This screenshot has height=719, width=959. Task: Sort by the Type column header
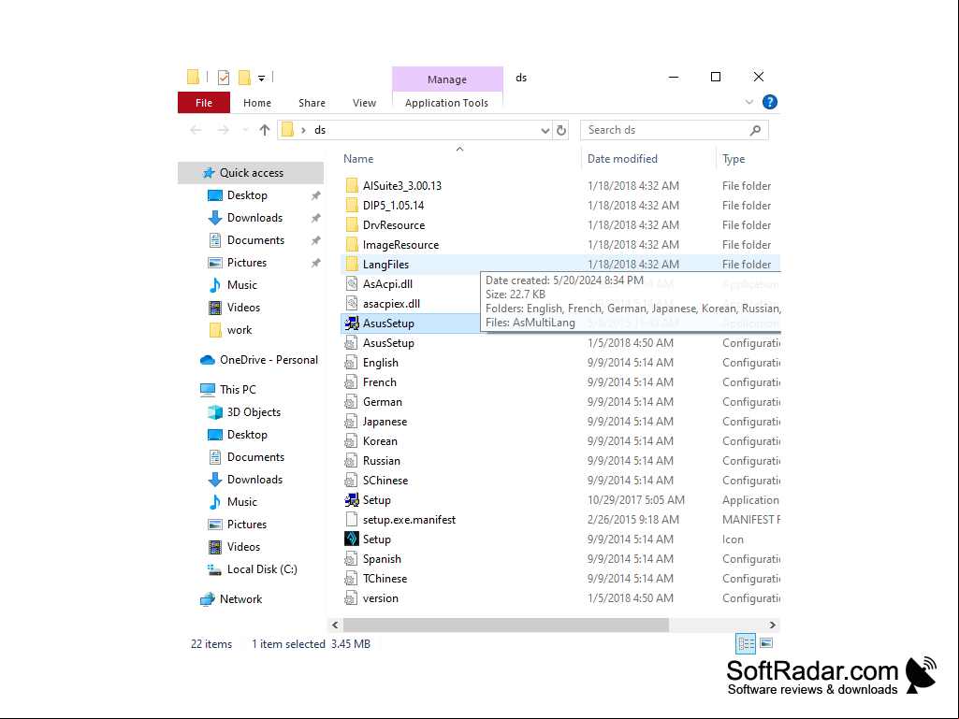coord(734,159)
